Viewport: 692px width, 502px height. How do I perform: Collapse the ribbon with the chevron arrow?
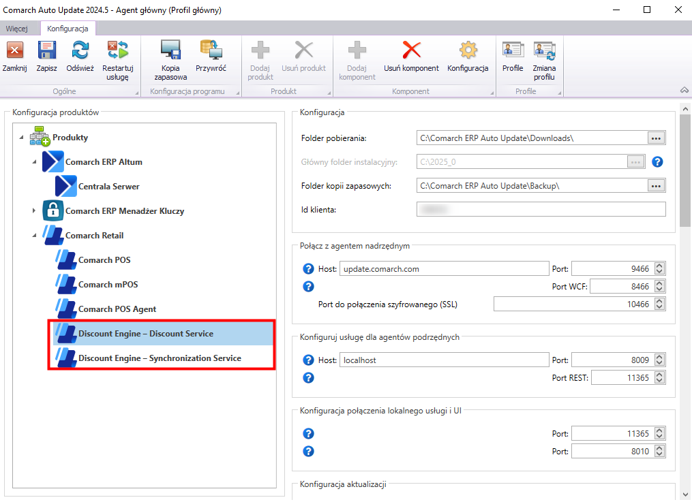[684, 91]
